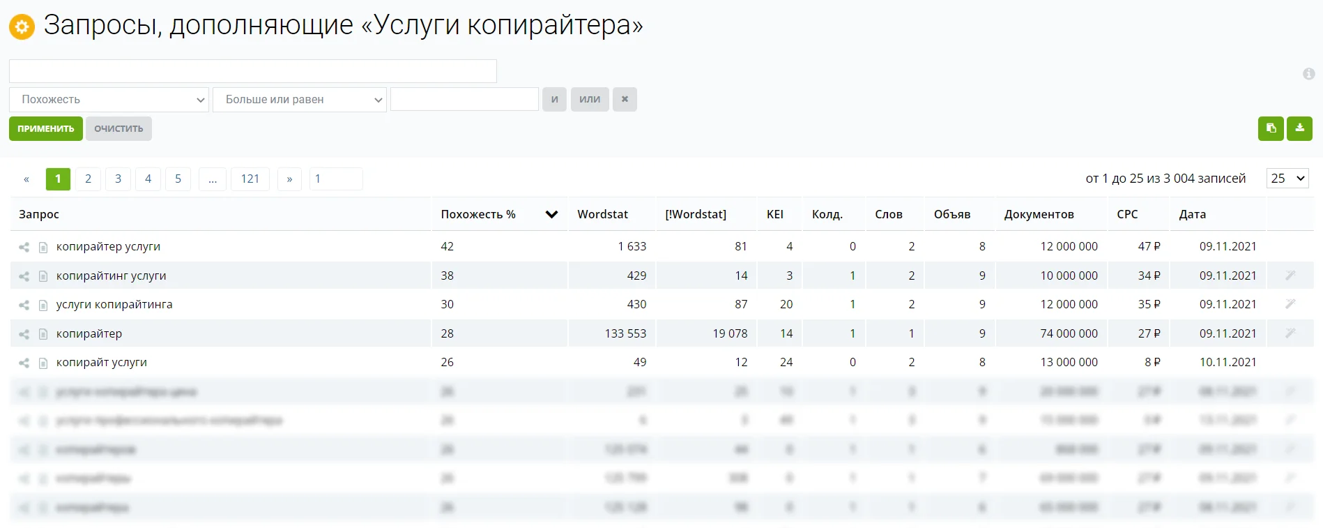Open the 25 records-per-page dropdown
1323x528 pixels.
[1287, 179]
